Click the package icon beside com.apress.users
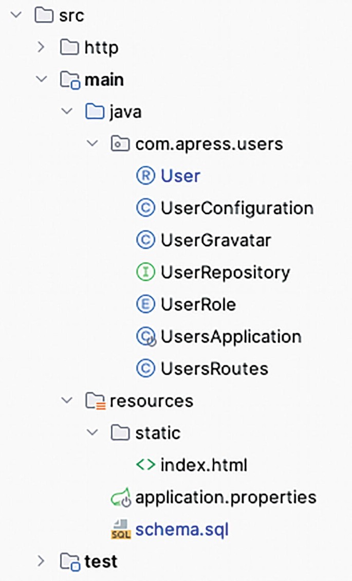The height and width of the screenshot is (581, 352). click(120, 144)
